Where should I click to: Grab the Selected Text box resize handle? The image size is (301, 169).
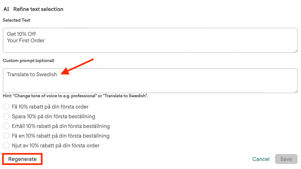[296, 50]
